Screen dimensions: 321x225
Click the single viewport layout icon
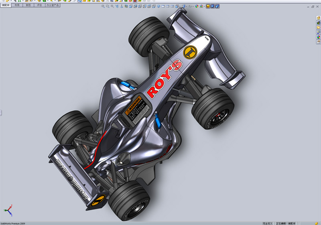pos(163,6)
